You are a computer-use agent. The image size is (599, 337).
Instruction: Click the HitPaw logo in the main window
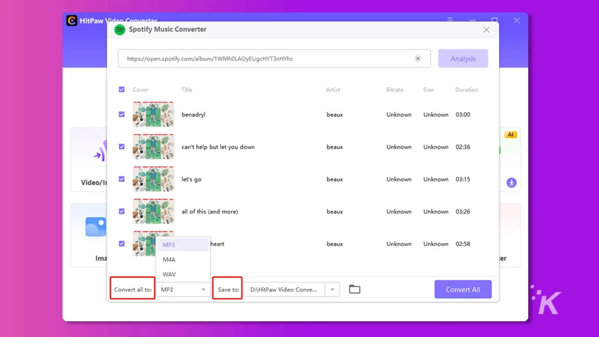pos(72,21)
